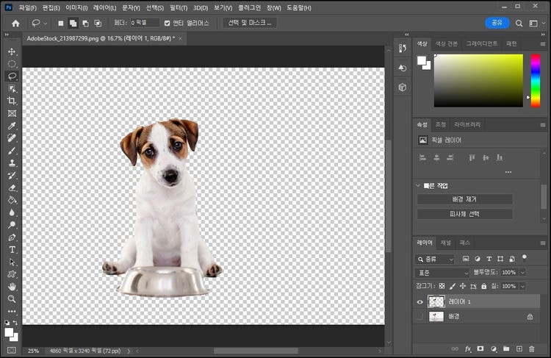Click the 피사체 선택 button
This screenshot has height=358, width=551.
click(464, 214)
